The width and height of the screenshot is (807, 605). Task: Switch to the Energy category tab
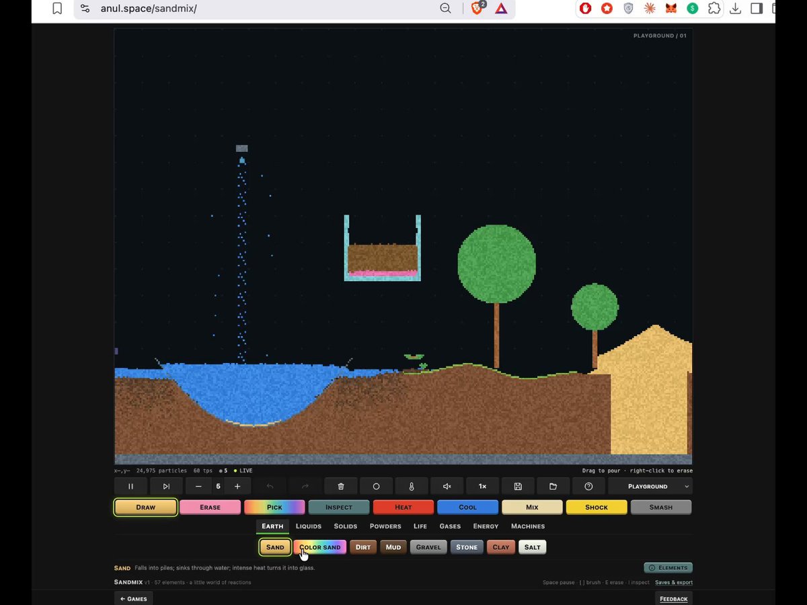coord(486,526)
